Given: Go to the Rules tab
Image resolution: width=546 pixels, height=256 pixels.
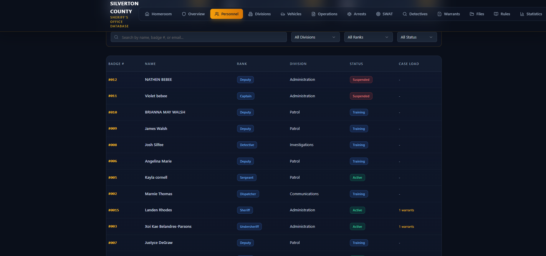Looking at the screenshot, I should click(502, 14).
